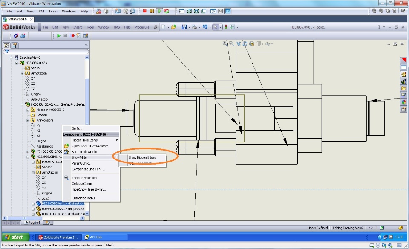Click SolidWorks Resources home icon in task pane
Image resolution: width=409 pixels, height=249 pixels.
tap(403, 74)
